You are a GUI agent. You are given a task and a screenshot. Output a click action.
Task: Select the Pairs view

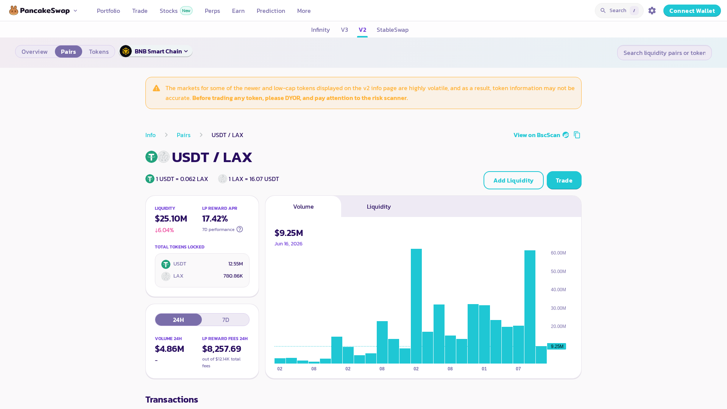pyautogui.click(x=69, y=52)
